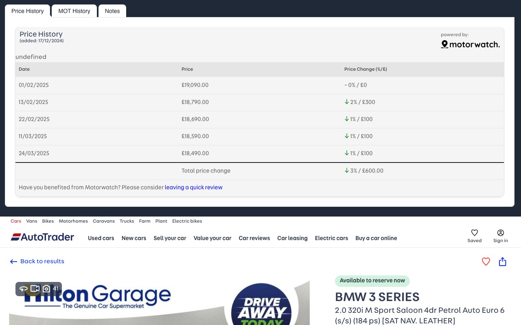The image size is (521, 325).
Task: Open the Electric cars menu item
Action: (331, 238)
